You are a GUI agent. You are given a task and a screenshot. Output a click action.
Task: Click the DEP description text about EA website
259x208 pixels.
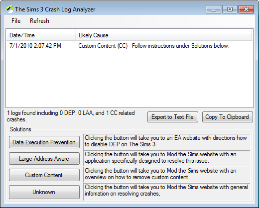(166, 141)
